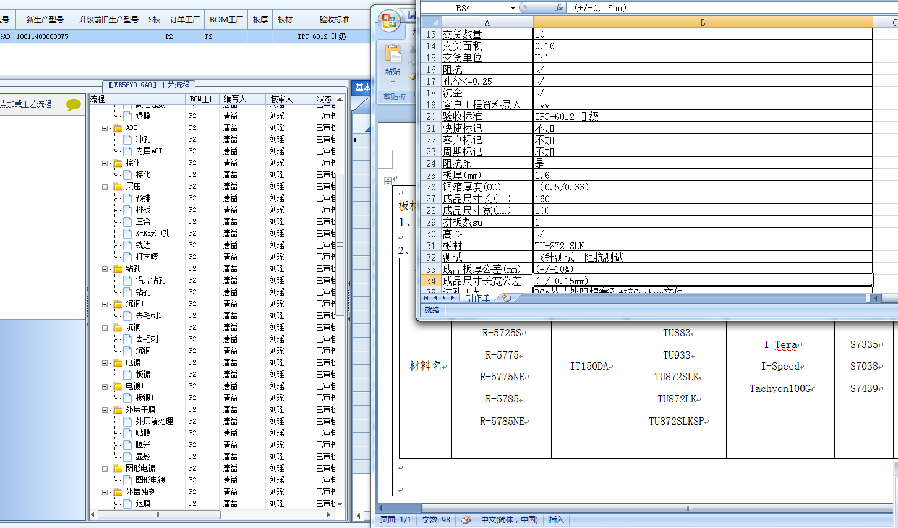Click the 状态 column header
Screen dimensions: 898x528
coord(323,99)
